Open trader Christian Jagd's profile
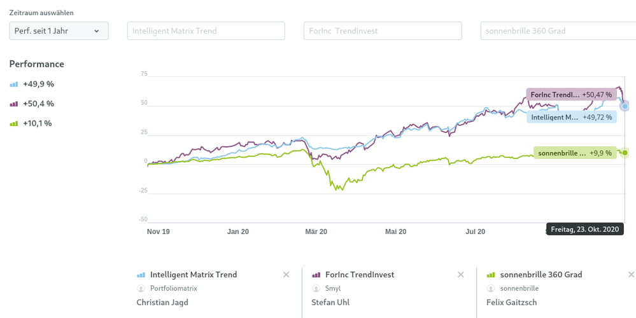This screenshot has width=636, height=318. pos(162,302)
